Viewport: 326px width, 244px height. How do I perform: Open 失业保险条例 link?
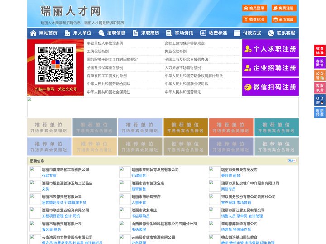pos(176,51)
